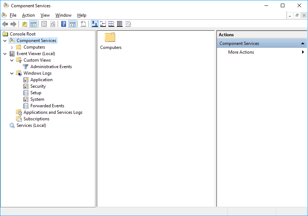
Task: Open the Window menu
Action: point(63,15)
